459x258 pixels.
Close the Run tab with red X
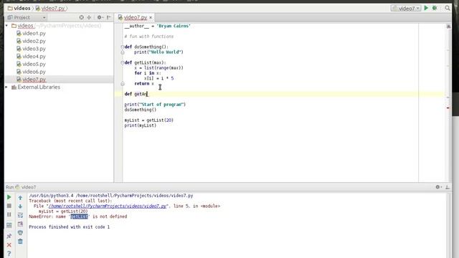pos(9,245)
